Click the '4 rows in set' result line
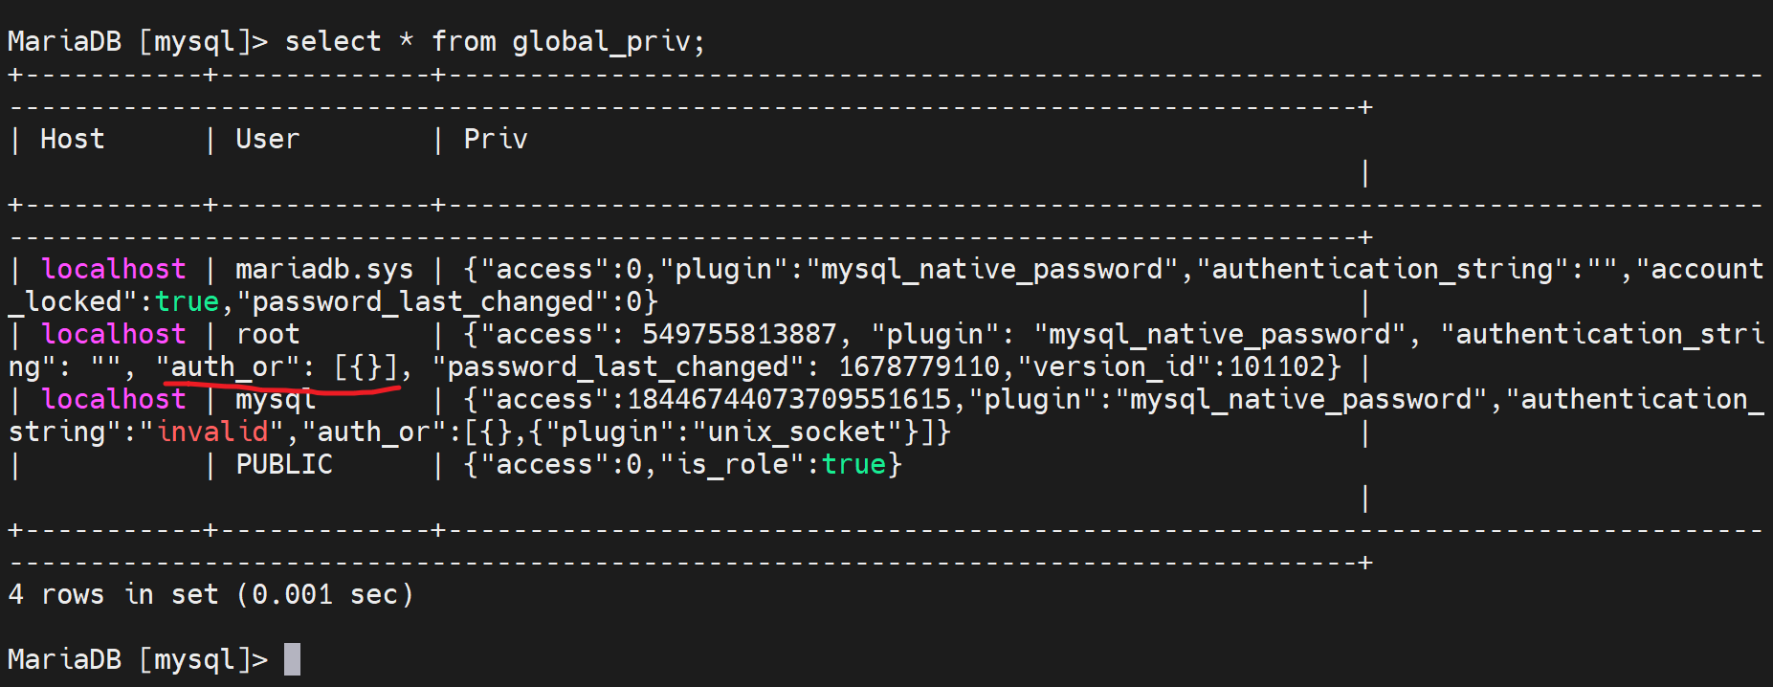 pos(211,595)
